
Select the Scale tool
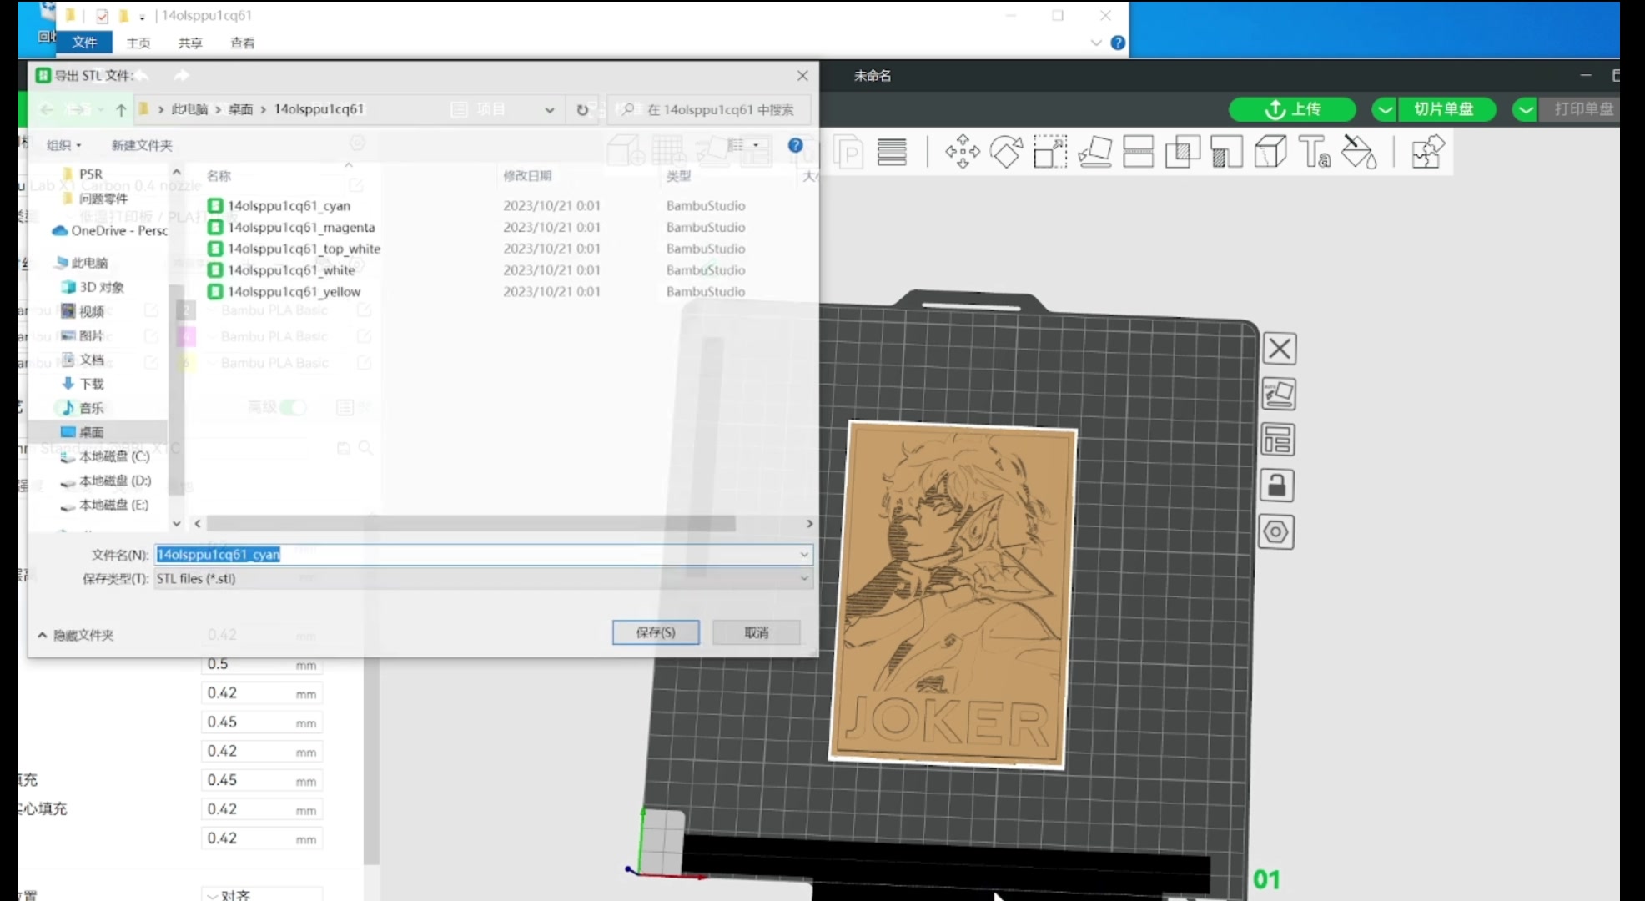pos(1050,152)
